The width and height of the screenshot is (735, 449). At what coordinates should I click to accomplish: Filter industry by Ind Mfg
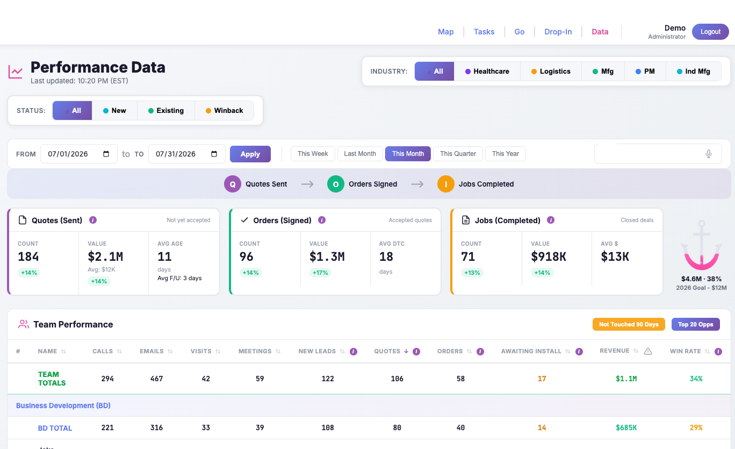pos(693,71)
